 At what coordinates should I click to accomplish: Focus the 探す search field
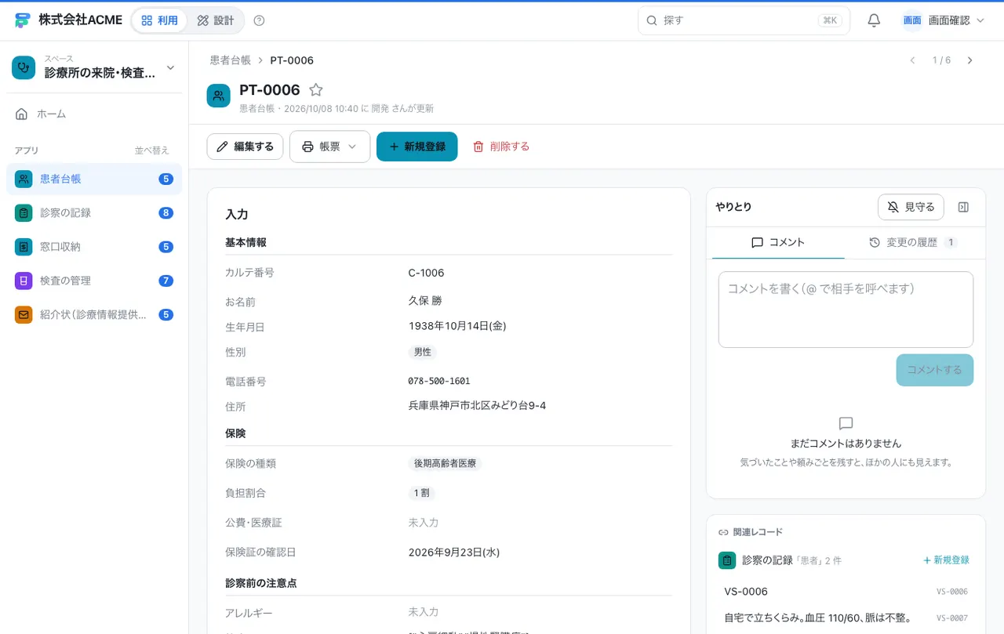point(744,20)
